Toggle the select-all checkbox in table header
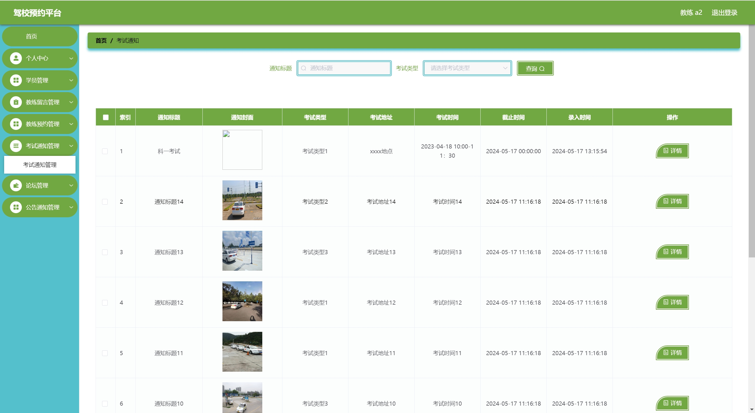 tap(106, 117)
